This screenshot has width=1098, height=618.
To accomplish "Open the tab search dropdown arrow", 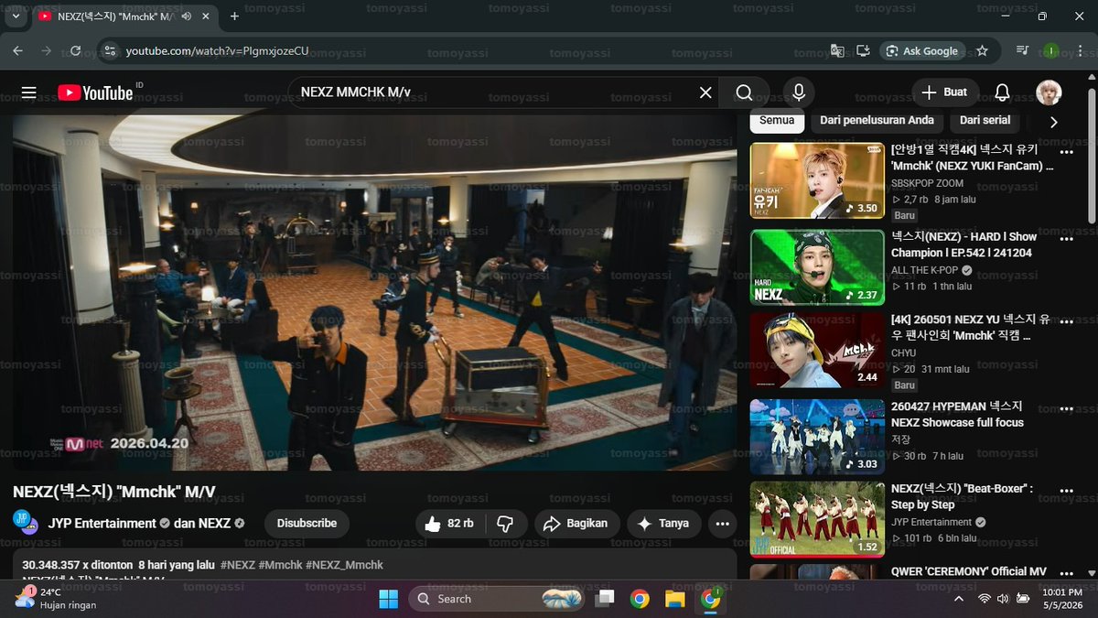I will click(x=16, y=16).
